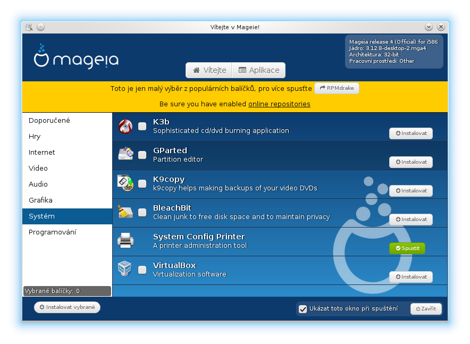Install BleachBit with its Instalovat button
The height and width of the screenshot is (344, 470).
pyautogui.click(x=410, y=220)
